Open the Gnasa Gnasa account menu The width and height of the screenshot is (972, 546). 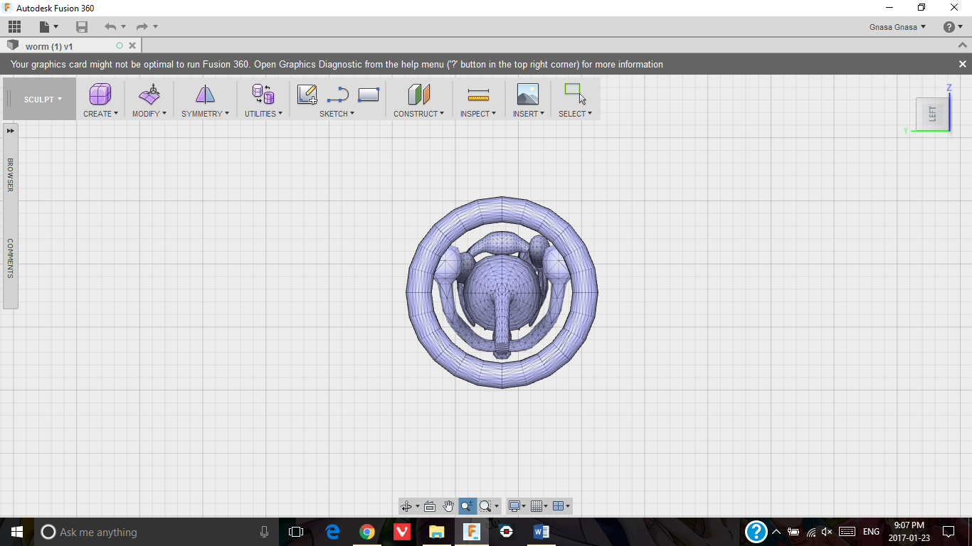point(897,27)
